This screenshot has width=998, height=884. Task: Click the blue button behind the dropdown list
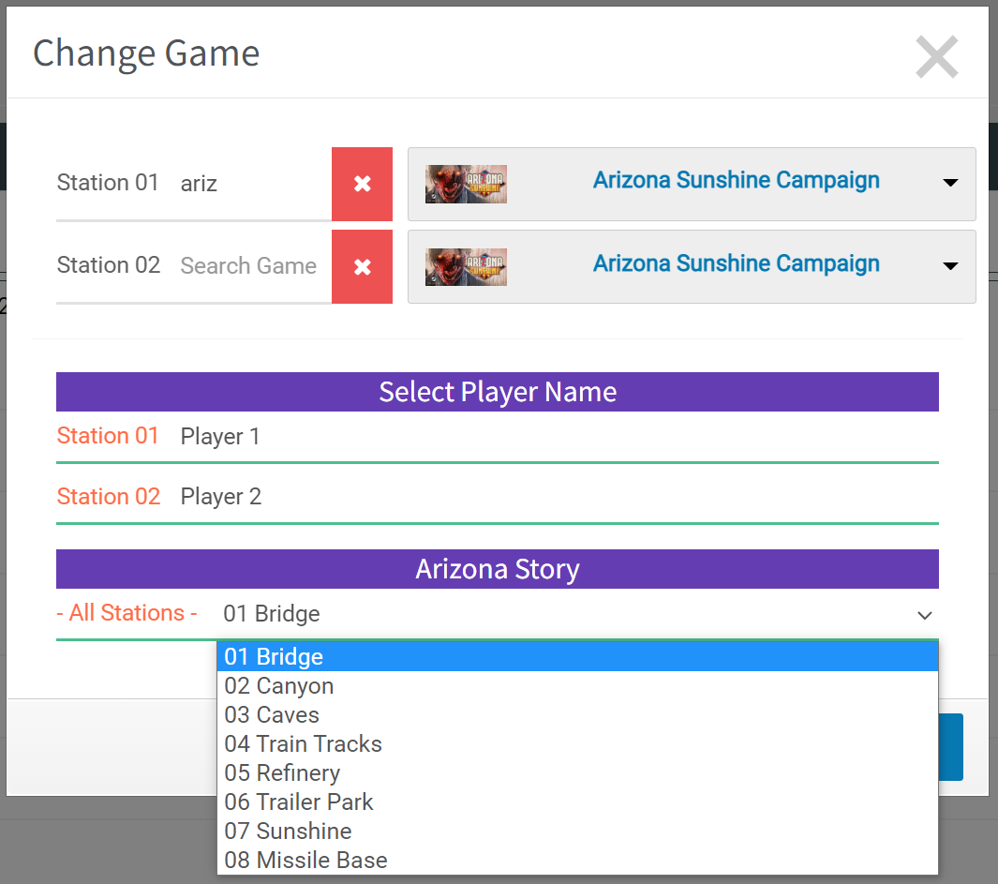[x=951, y=747]
